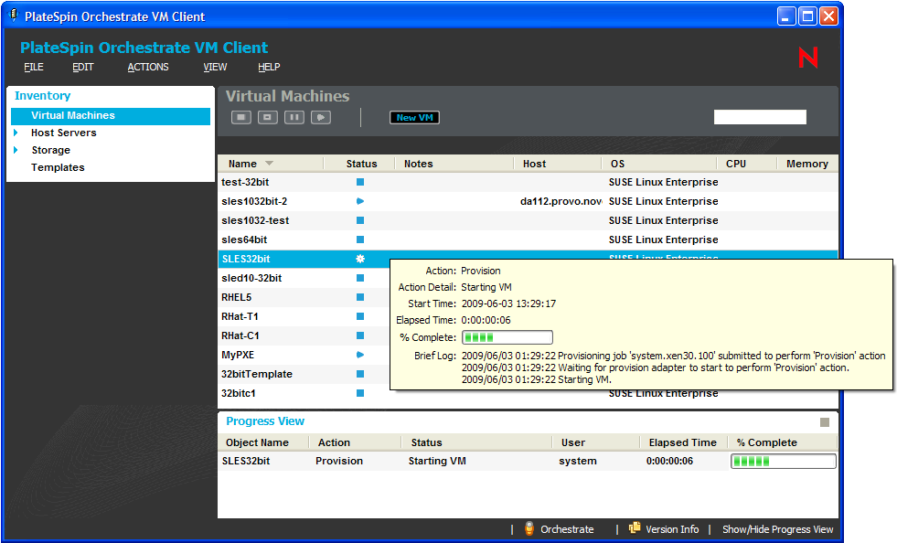Click the gray square in Progress View header

coord(824,422)
